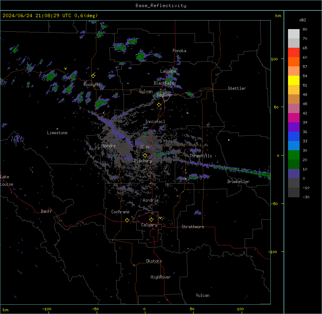
Task: Select the light gray 80-70 dBZ swatch
Action: click(x=294, y=34)
